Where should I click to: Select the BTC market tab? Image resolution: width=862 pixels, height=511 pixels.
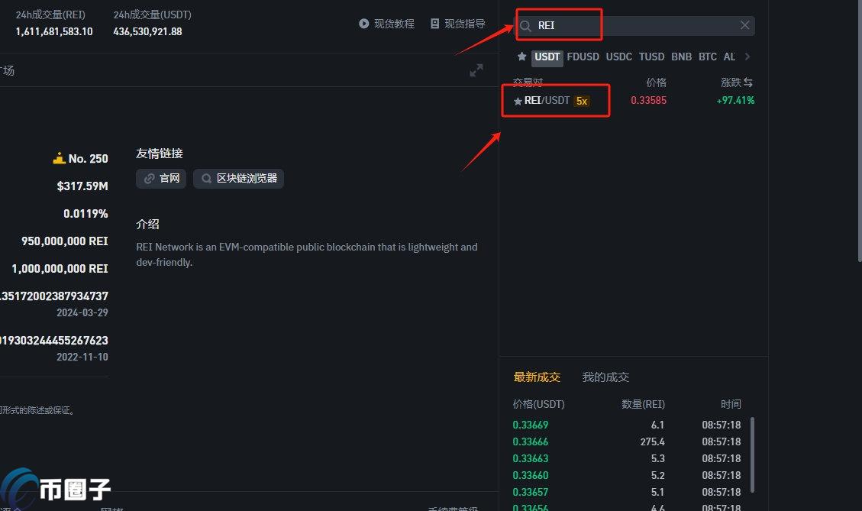[708, 57]
